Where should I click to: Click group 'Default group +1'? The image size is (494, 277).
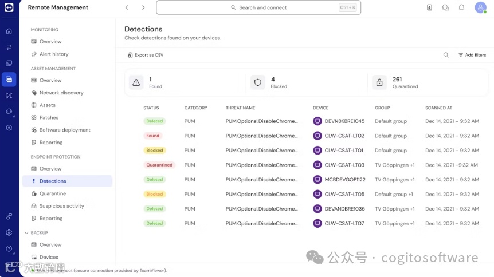pyautogui.click(x=394, y=194)
